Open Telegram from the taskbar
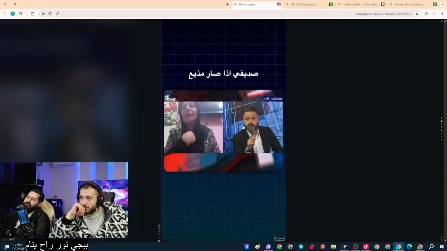 [x=301, y=247]
